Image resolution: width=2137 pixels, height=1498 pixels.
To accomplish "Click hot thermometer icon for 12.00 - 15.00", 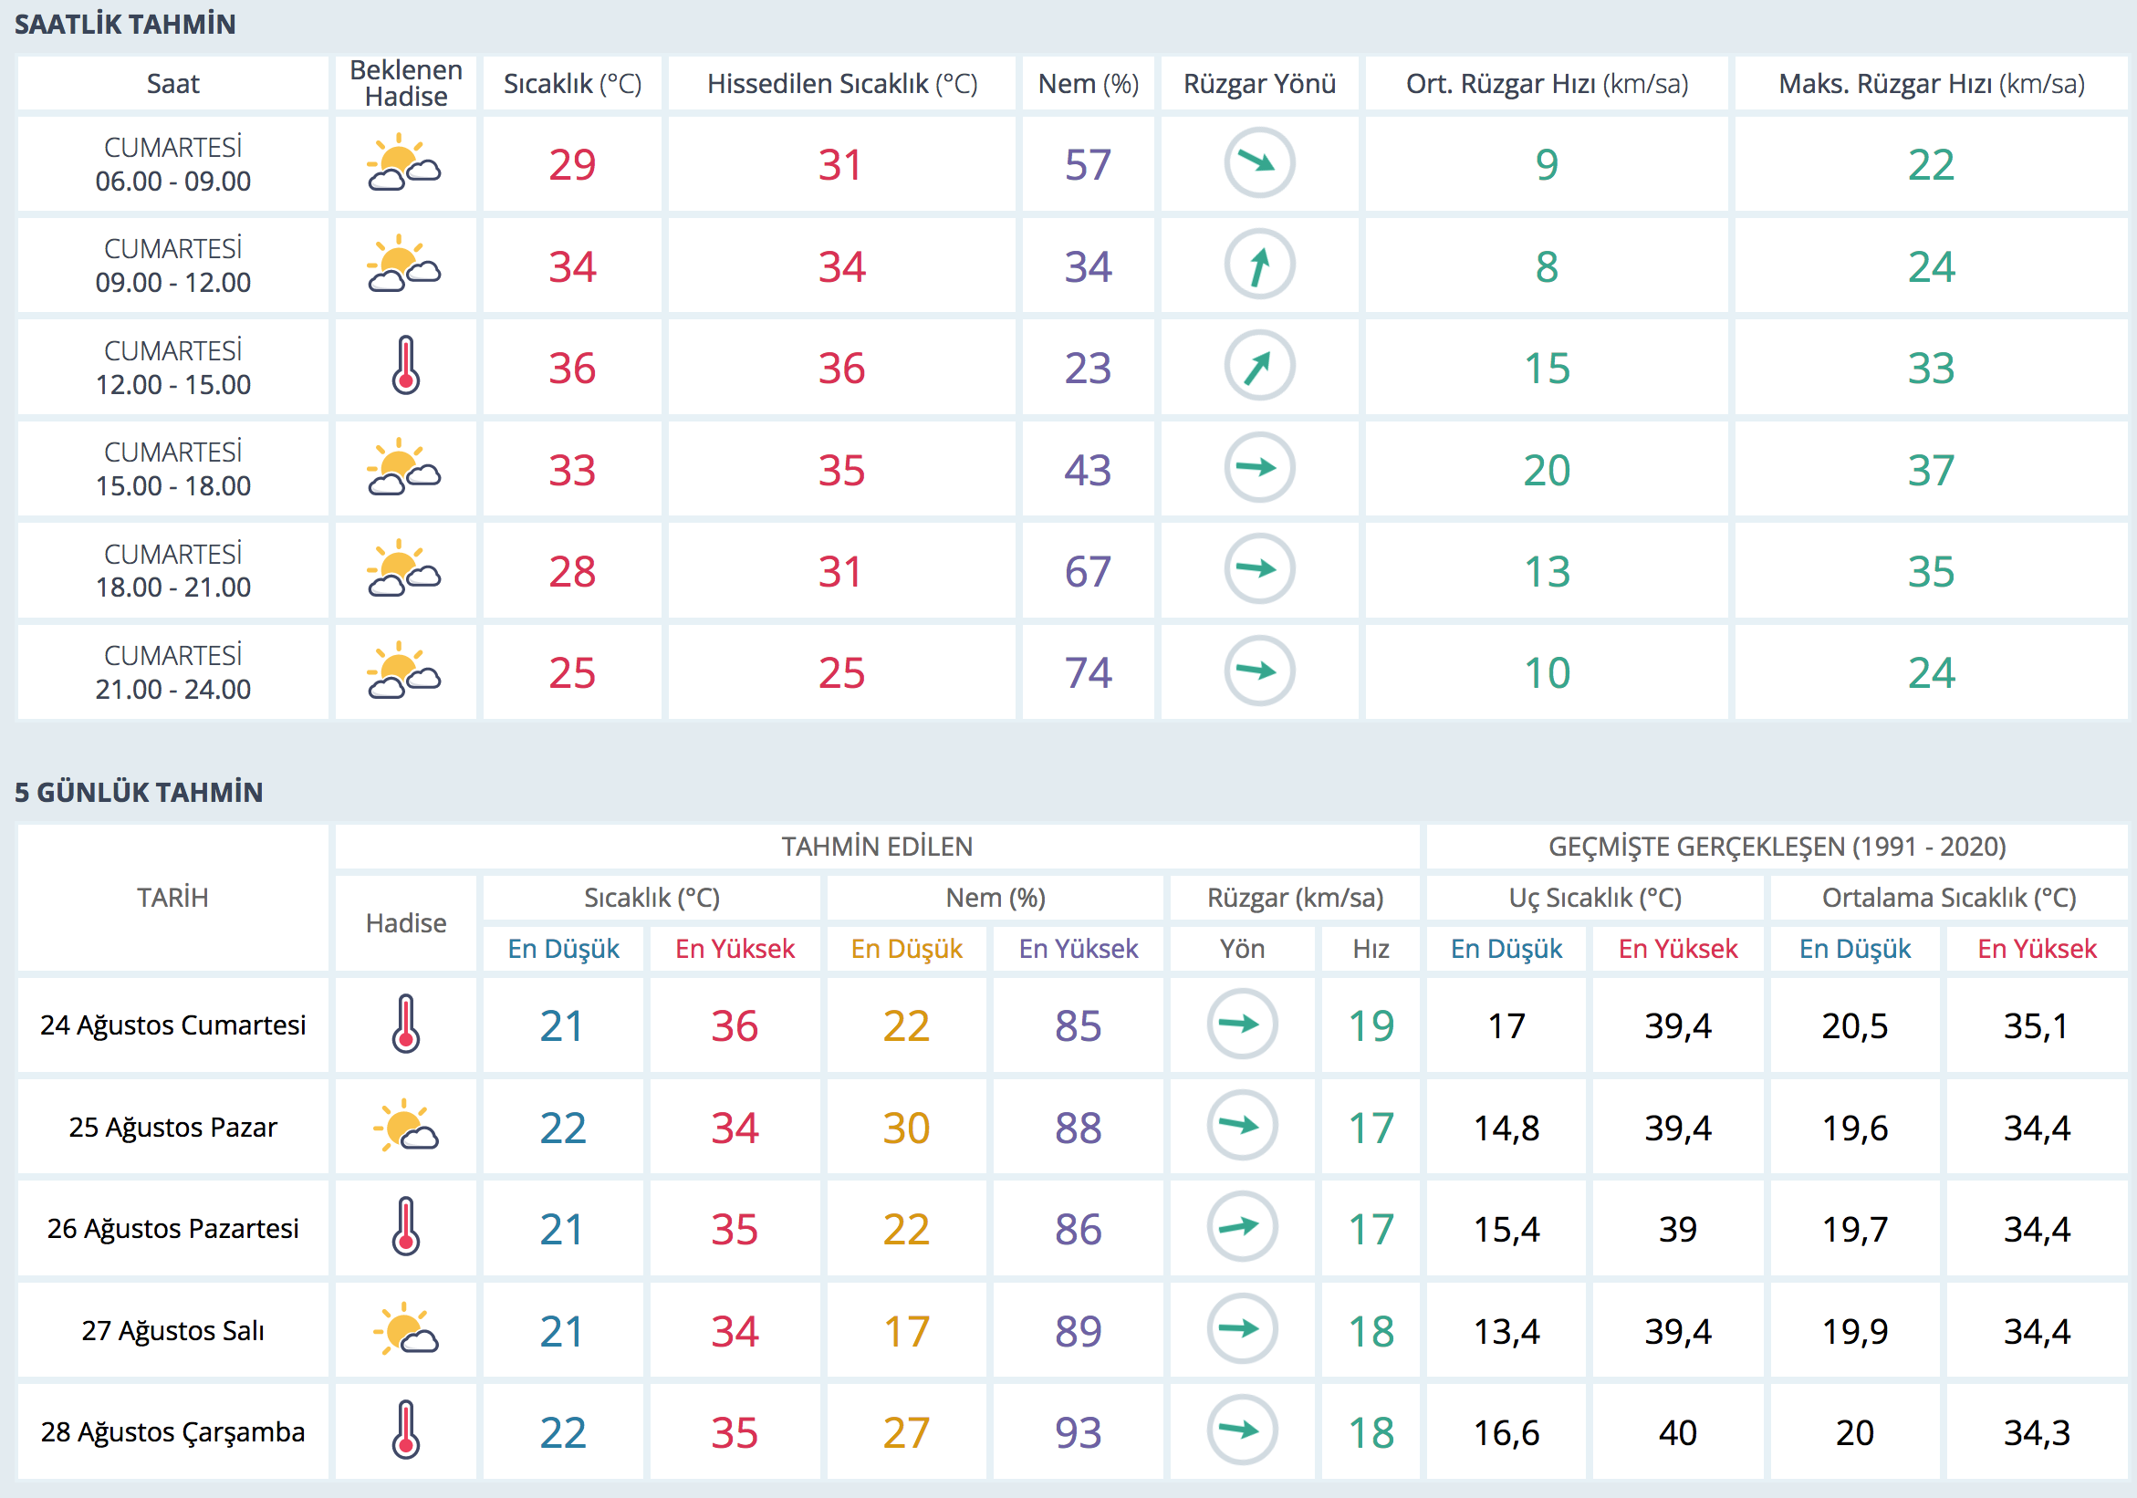I will tap(405, 366).
